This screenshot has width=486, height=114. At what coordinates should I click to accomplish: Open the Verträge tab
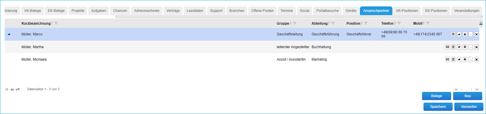[173, 11]
